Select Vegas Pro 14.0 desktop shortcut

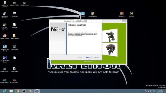pyautogui.click(x=5, y=48)
